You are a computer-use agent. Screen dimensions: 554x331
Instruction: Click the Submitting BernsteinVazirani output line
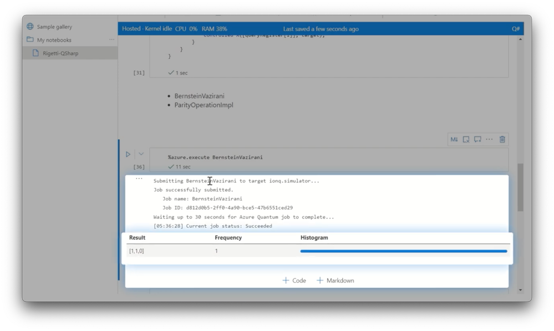point(236,181)
